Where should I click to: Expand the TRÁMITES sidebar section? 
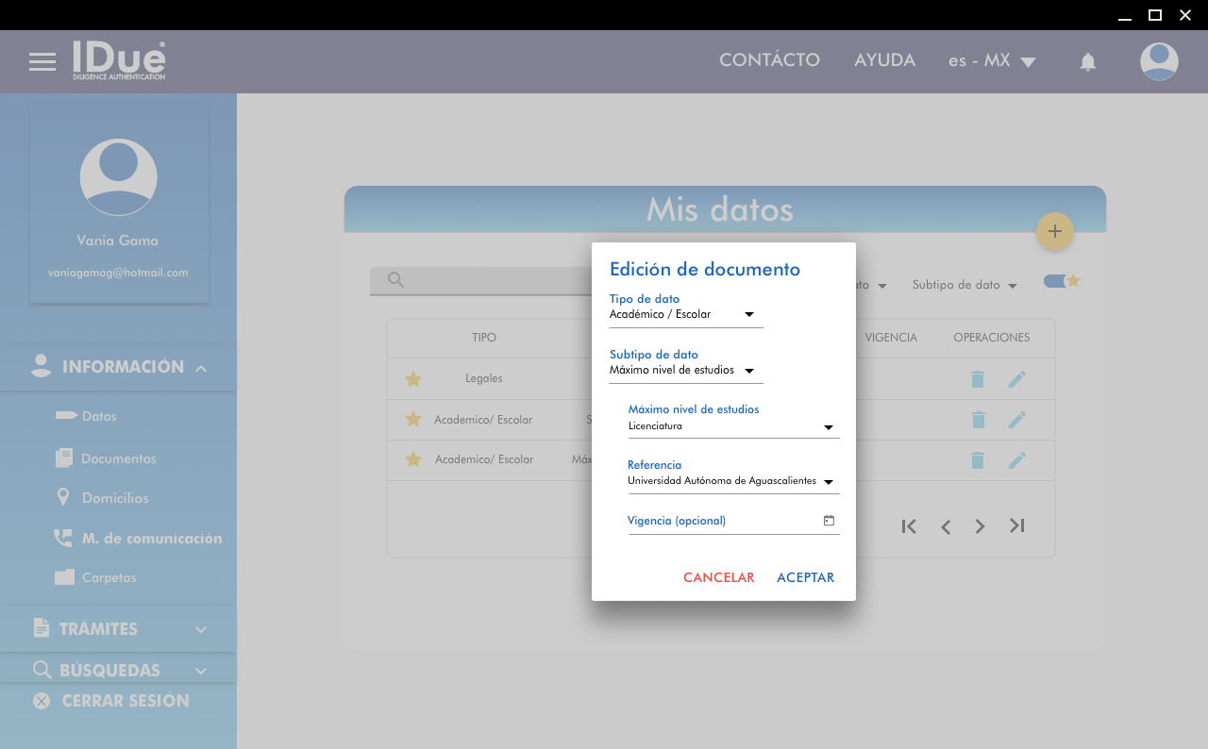[118, 629]
